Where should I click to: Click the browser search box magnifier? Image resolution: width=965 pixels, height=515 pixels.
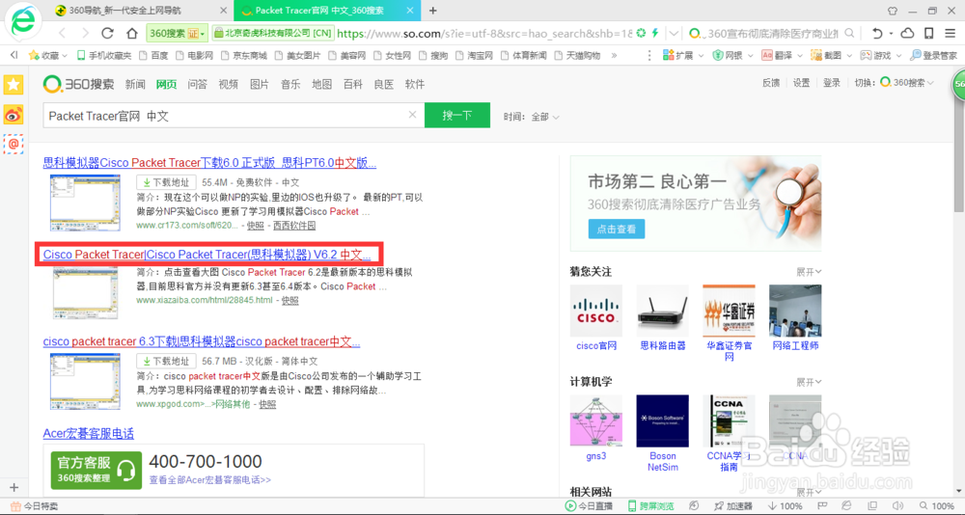pyautogui.click(x=849, y=33)
